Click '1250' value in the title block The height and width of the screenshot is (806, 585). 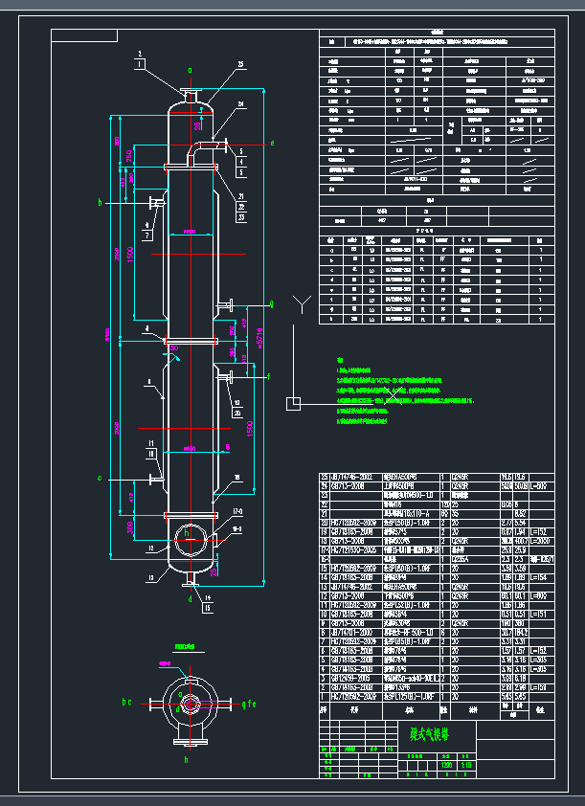tap(447, 766)
